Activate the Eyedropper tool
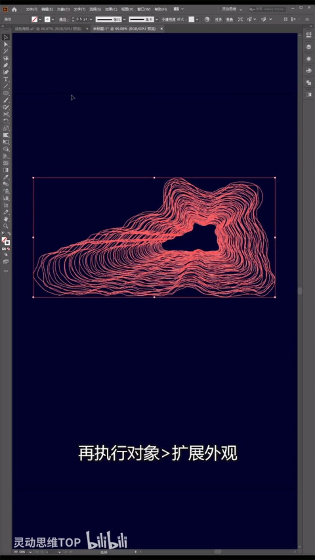Screen dimensions: 315x560 6,177
